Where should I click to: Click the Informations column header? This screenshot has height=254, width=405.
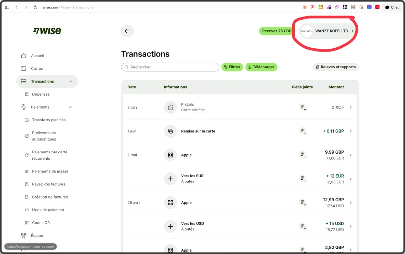coord(175,87)
